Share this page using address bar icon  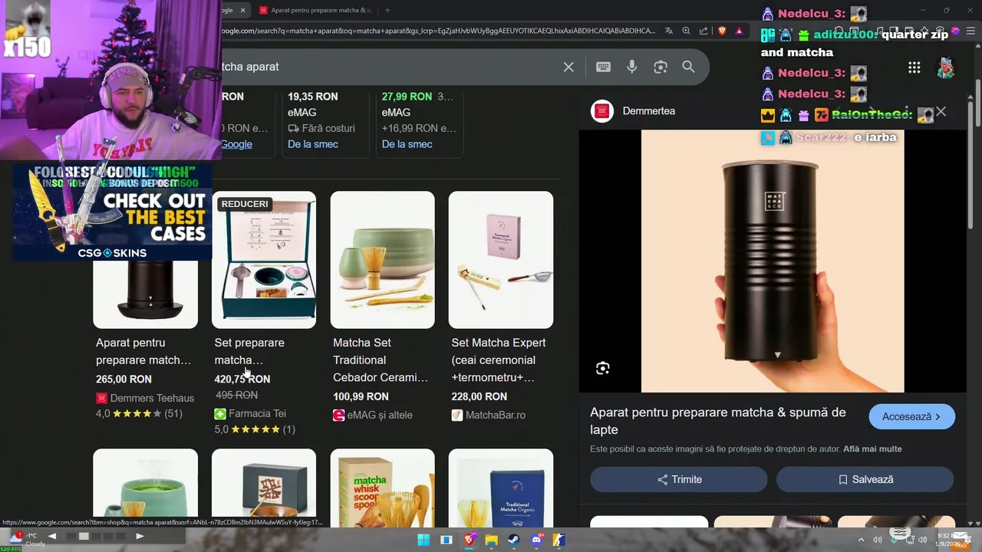pyautogui.click(x=704, y=31)
